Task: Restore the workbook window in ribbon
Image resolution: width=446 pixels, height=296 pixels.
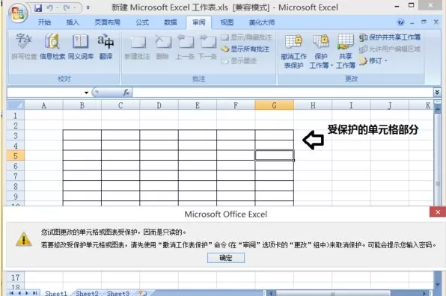Action: pos(424,22)
